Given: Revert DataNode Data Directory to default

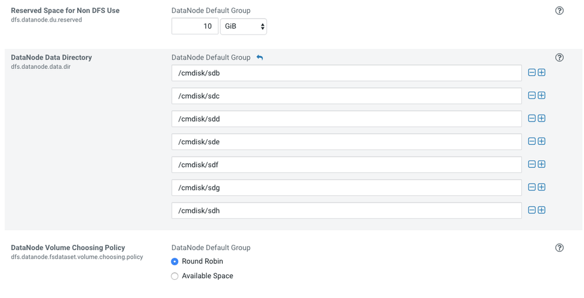Looking at the screenshot, I should point(260,57).
